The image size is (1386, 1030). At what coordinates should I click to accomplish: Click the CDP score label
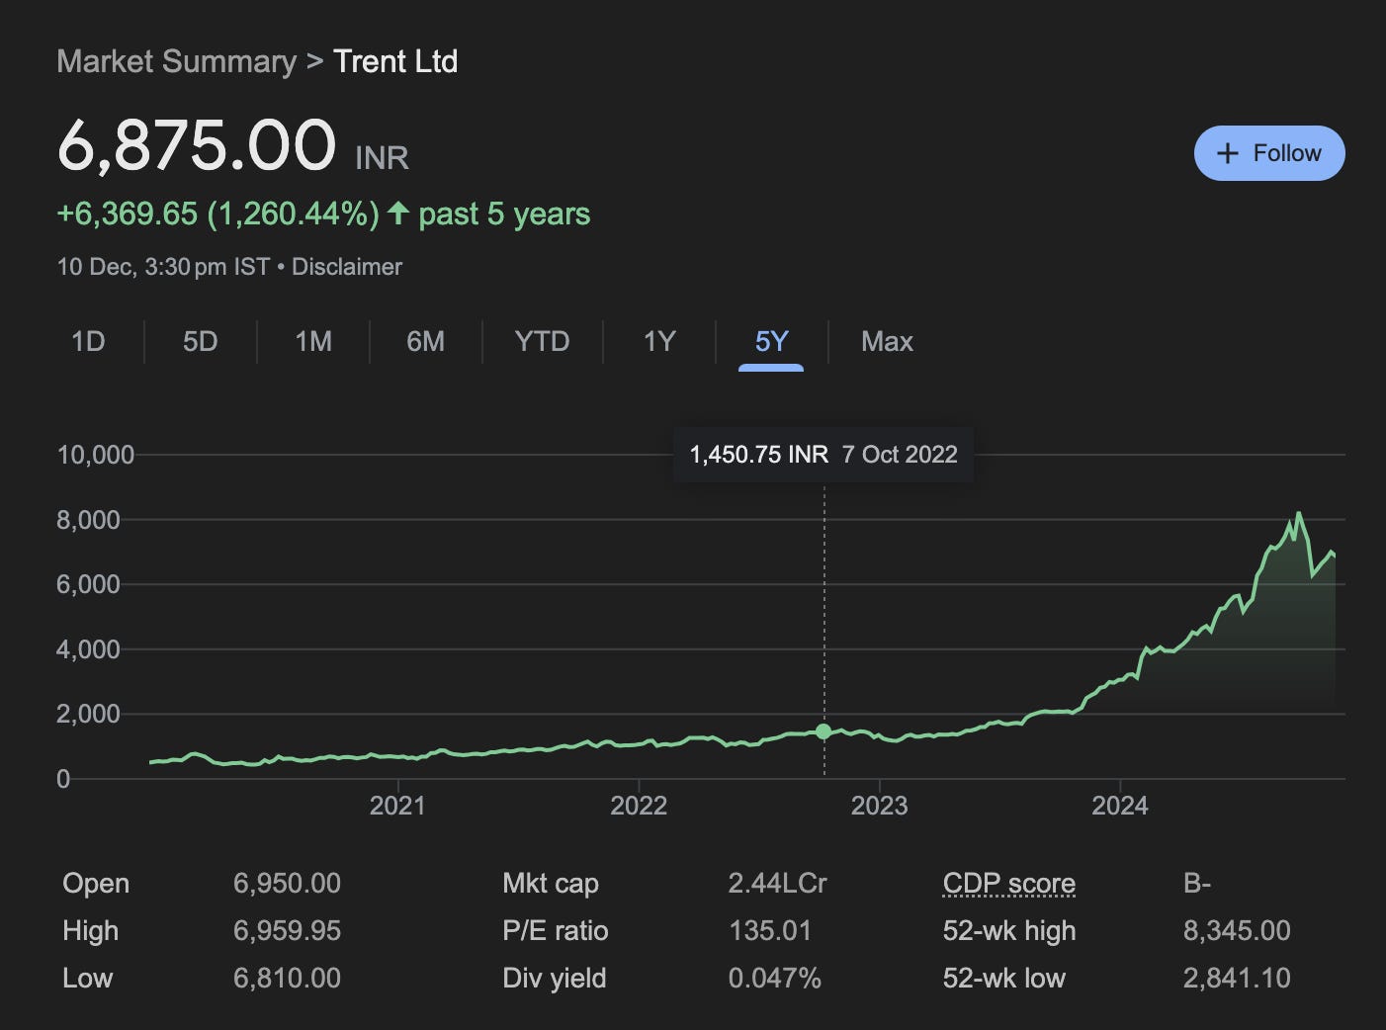[x=1008, y=884]
